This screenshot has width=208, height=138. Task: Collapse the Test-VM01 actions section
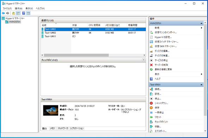coord(201,84)
